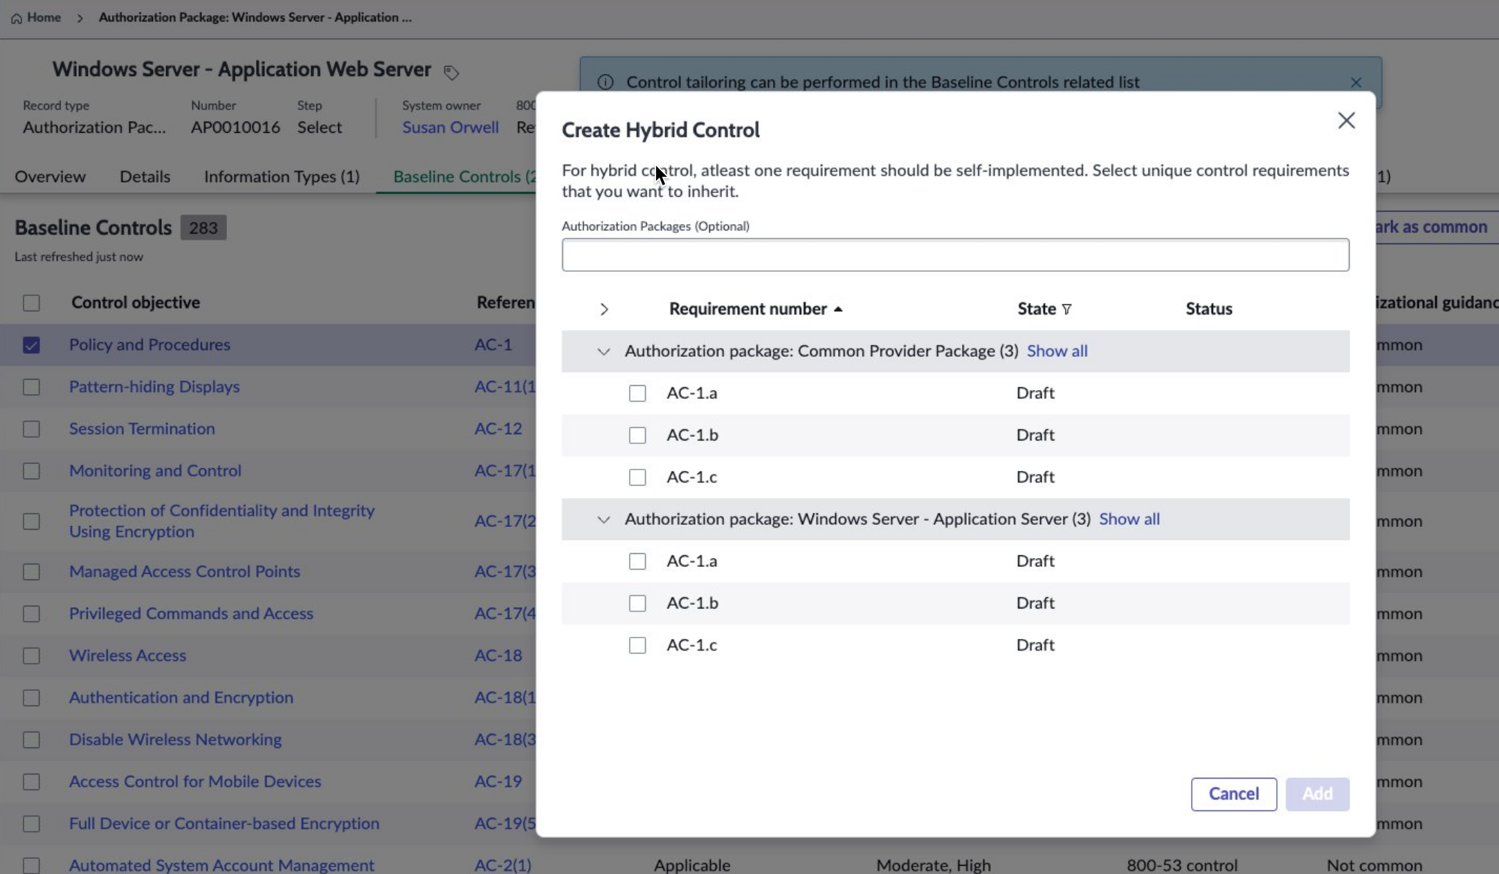Check AC-1.b under Common Provider Package

(637, 436)
